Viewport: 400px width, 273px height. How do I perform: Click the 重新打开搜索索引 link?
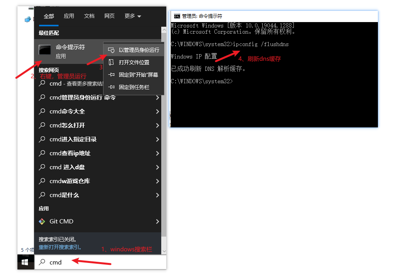[x=60, y=247]
